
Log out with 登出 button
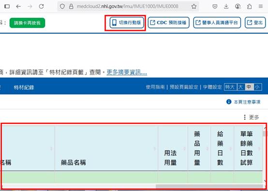(255, 23)
